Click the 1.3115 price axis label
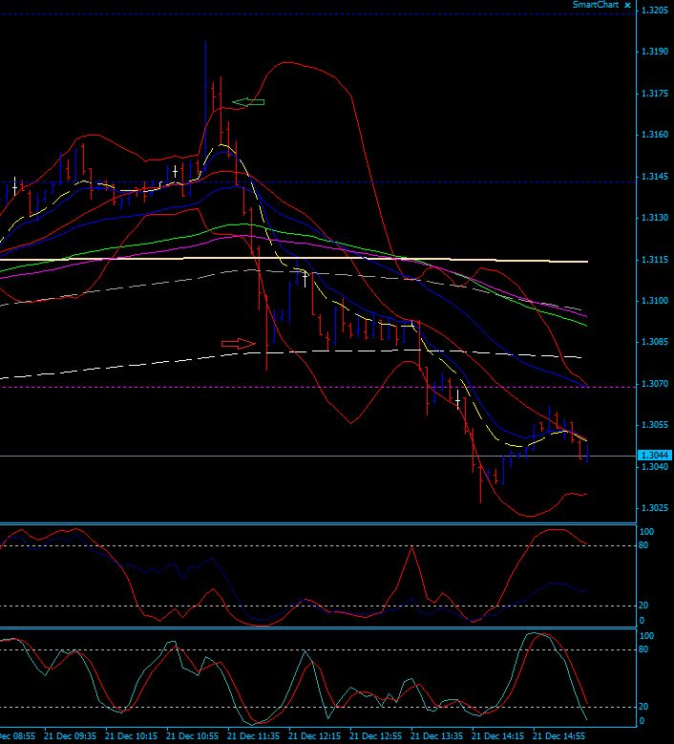 (655, 260)
